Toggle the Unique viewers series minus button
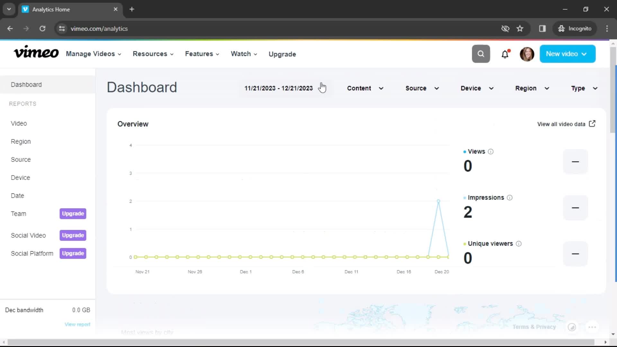 click(575, 254)
